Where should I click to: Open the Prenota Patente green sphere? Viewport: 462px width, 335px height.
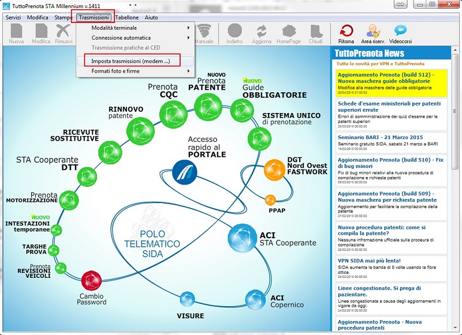pyautogui.click(x=207, y=105)
